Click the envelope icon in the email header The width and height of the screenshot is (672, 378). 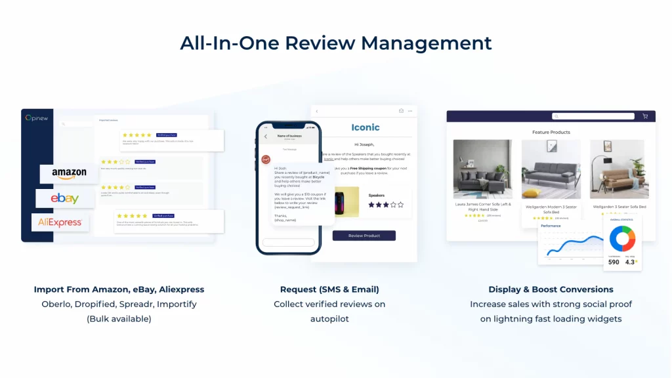[401, 111]
